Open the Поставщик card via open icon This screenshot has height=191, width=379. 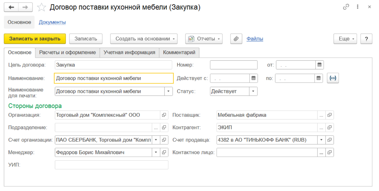[x=330, y=115]
